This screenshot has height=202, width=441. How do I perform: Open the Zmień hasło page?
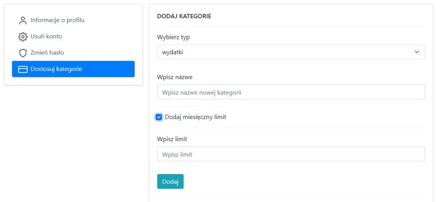47,53
